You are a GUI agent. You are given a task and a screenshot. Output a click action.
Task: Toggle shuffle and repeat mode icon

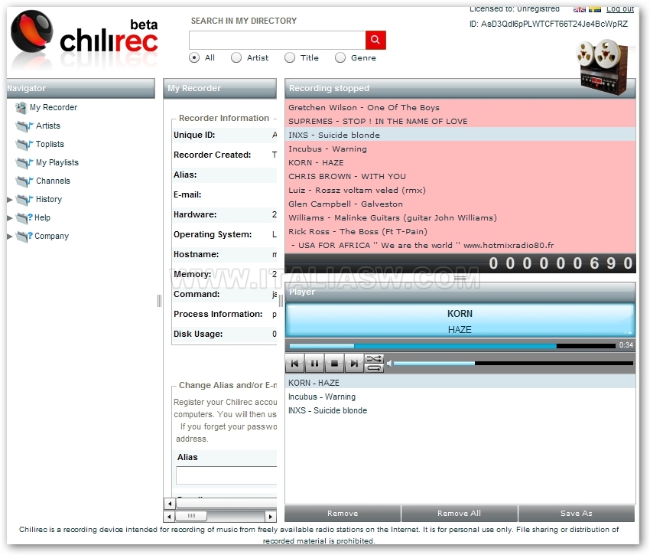click(x=375, y=363)
